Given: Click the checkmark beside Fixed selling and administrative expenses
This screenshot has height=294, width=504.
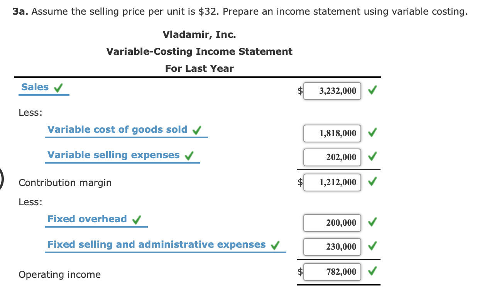Looking at the screenshot, I should pos(274,244).
